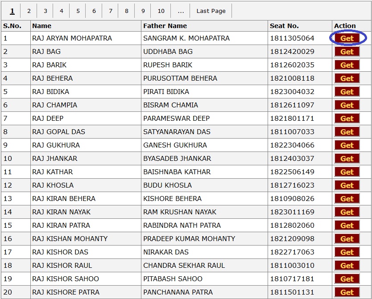The height and width of the screenshot is (299, 372).
Task: Click Get button for Raj Kishore Patra
Action: (x=347, y=292)
